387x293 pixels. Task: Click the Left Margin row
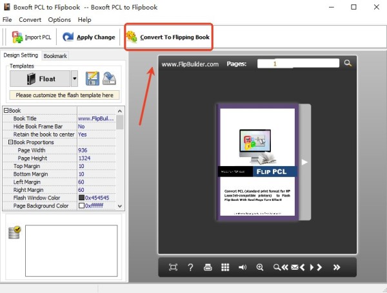pyautogui.click(x=59, y=182)
